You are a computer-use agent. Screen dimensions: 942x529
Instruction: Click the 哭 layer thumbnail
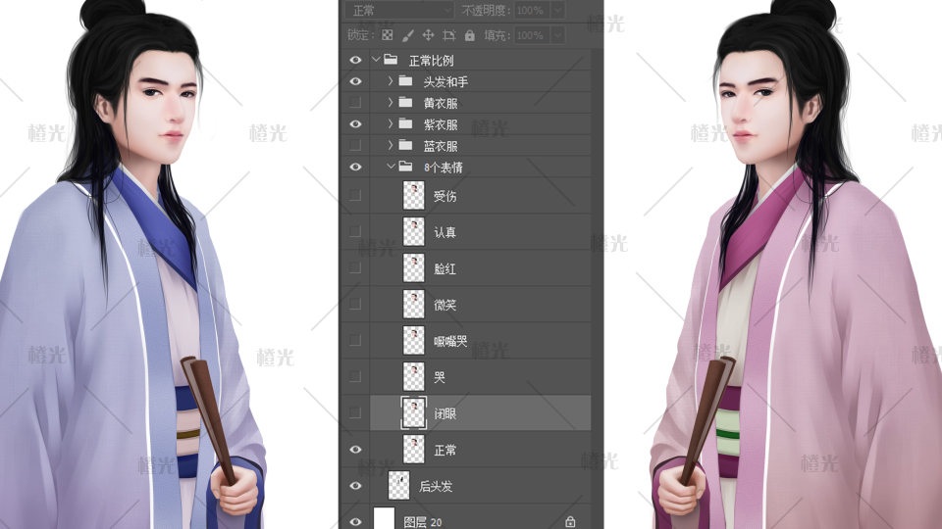(414, 377)
